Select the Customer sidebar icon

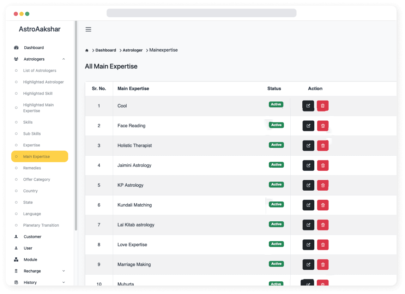(x=16, y=236)
